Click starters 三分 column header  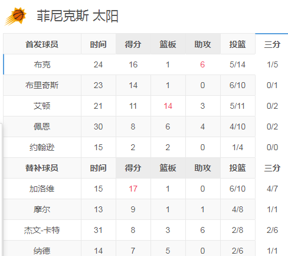[272, 44]
